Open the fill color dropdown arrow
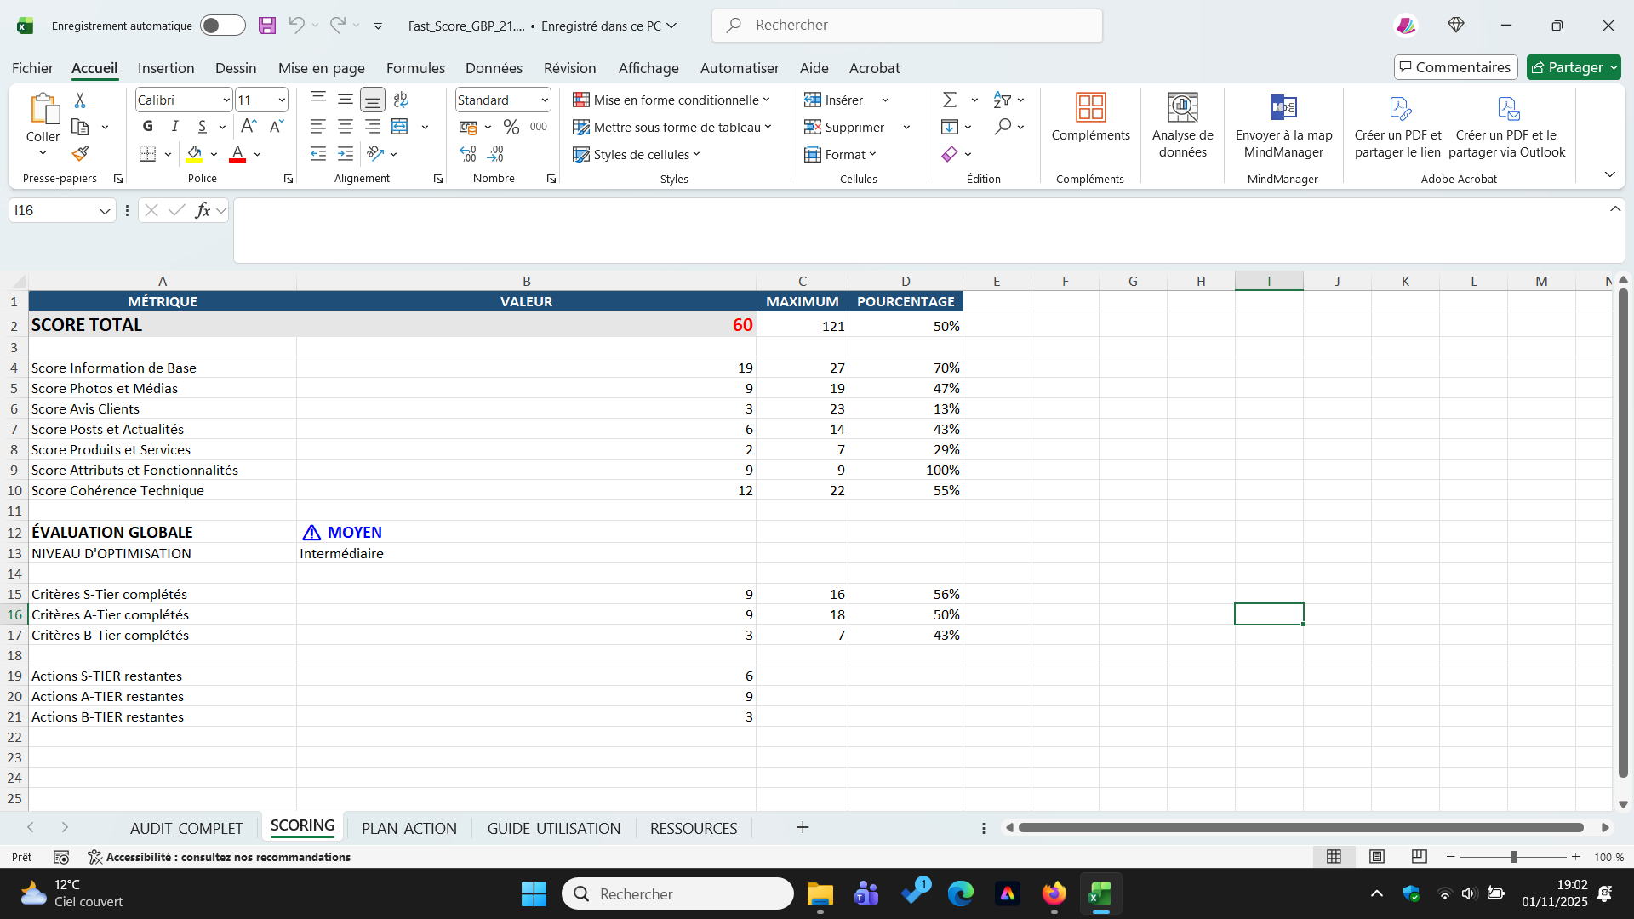Screen dimensions: 1634x919 click(x=213, y=154)
